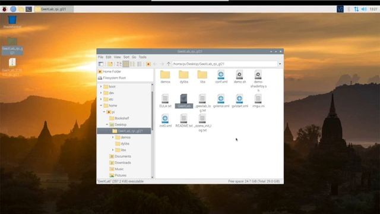Select Bookshelf in the folder tree
Viewport: 380px width, 214px height.
(x=119, y=118)
